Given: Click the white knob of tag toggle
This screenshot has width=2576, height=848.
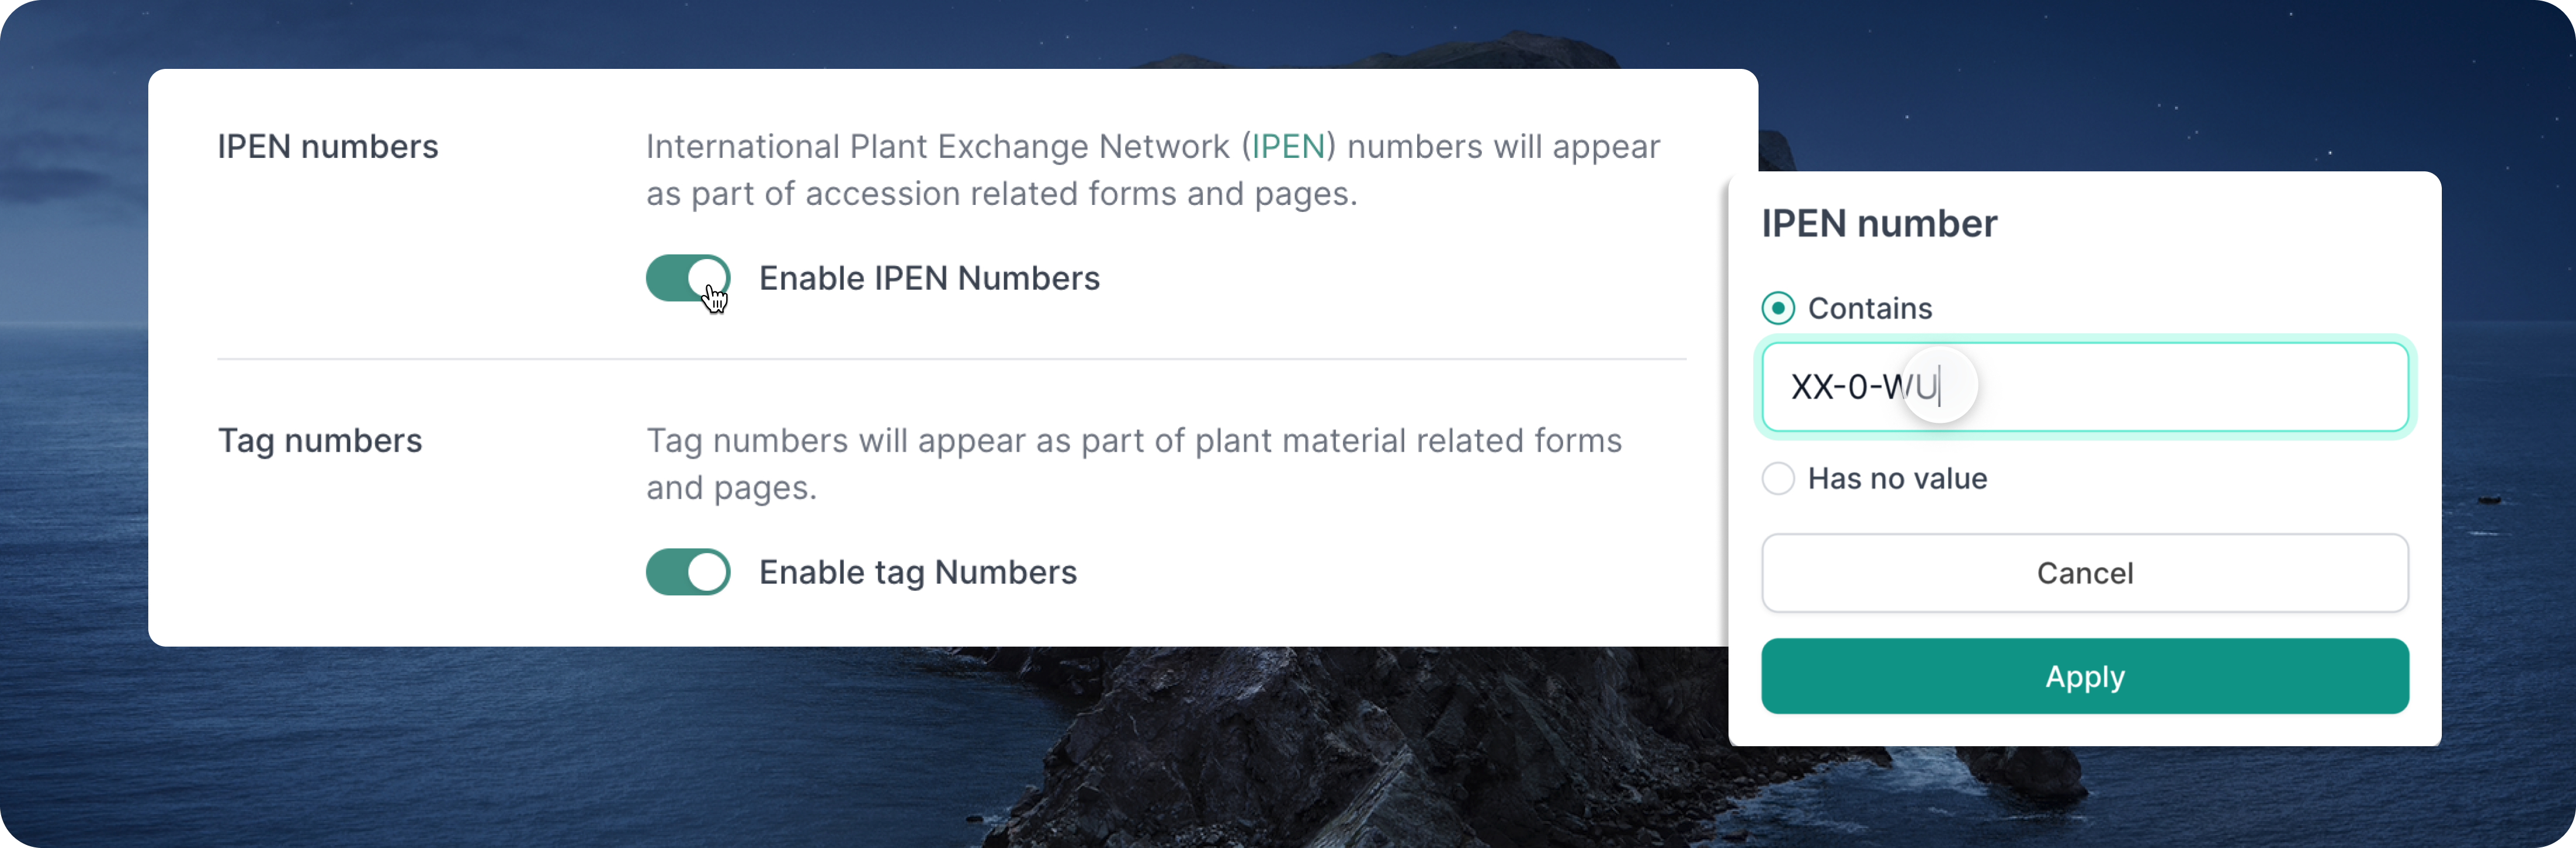Looking at the screenshot, I should point(707,572).
